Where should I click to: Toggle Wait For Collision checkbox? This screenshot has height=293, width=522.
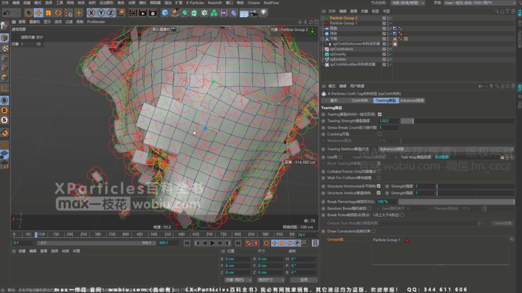coord(379,178)
